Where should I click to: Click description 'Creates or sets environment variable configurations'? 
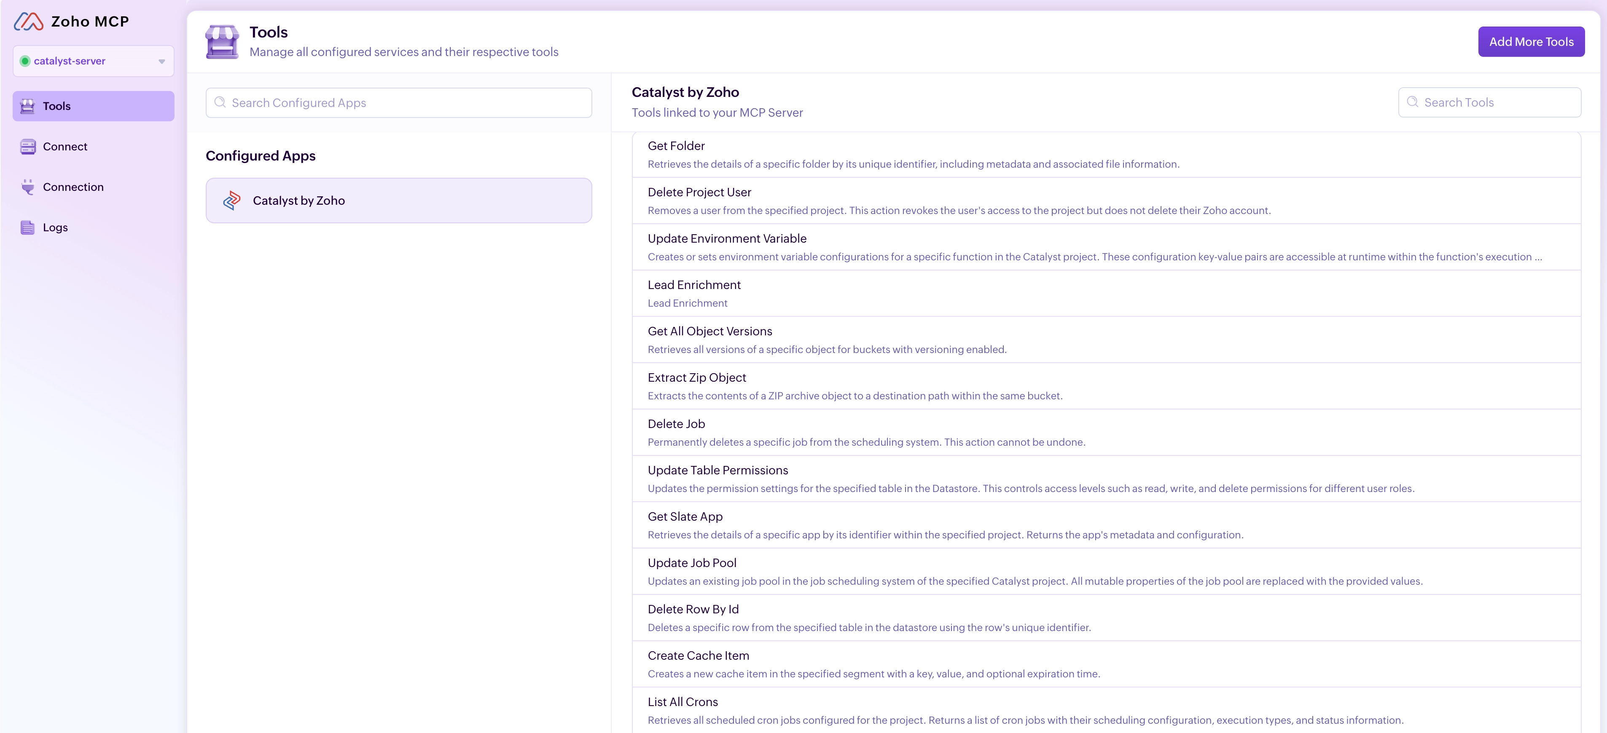point(1095,257)
